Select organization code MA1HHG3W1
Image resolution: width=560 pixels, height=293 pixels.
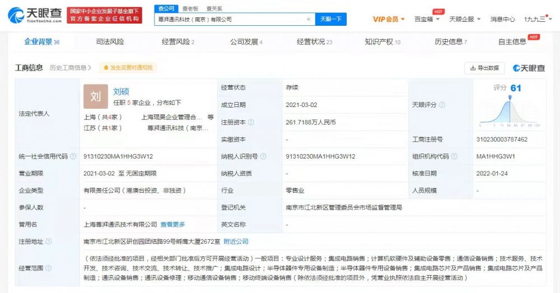tap(496, 156)
